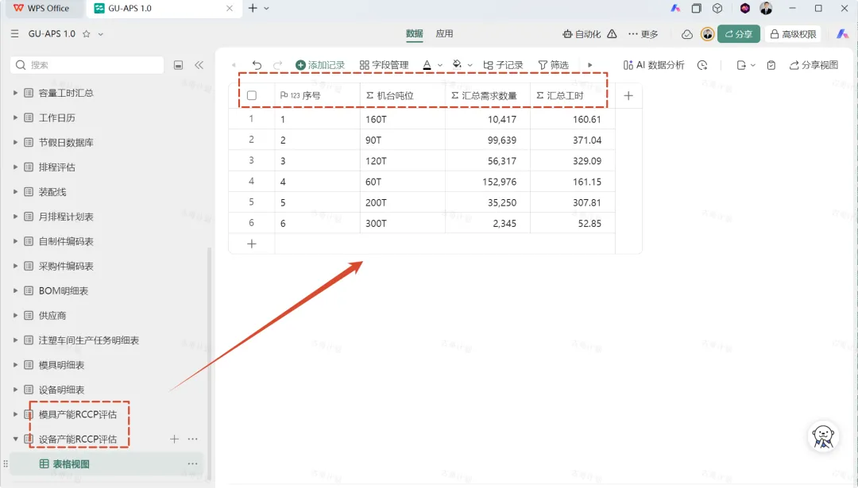Open more options beside 设备产能RCCP评估
The width and height of the screenshot is (858, 488).
click(x=192, y=439)
